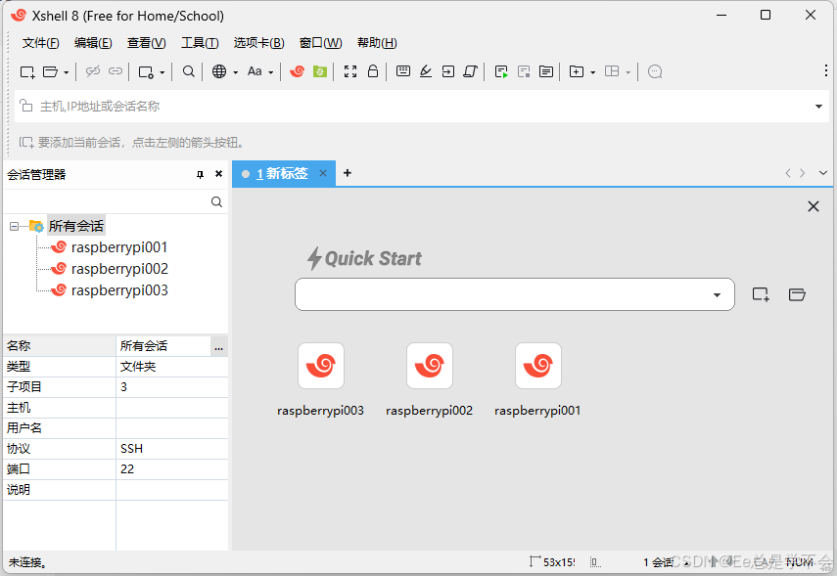Open the tab list down chevron

point(823,173)
